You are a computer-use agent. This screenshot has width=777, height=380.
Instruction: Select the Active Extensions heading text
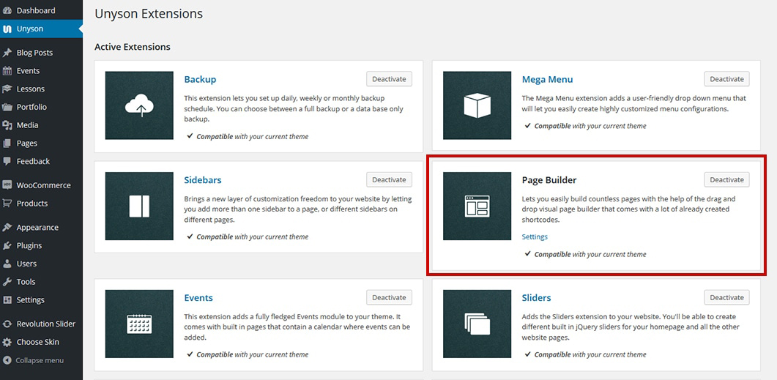pos(133,47)
